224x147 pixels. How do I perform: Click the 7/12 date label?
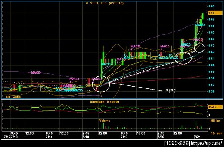[7, 137]
